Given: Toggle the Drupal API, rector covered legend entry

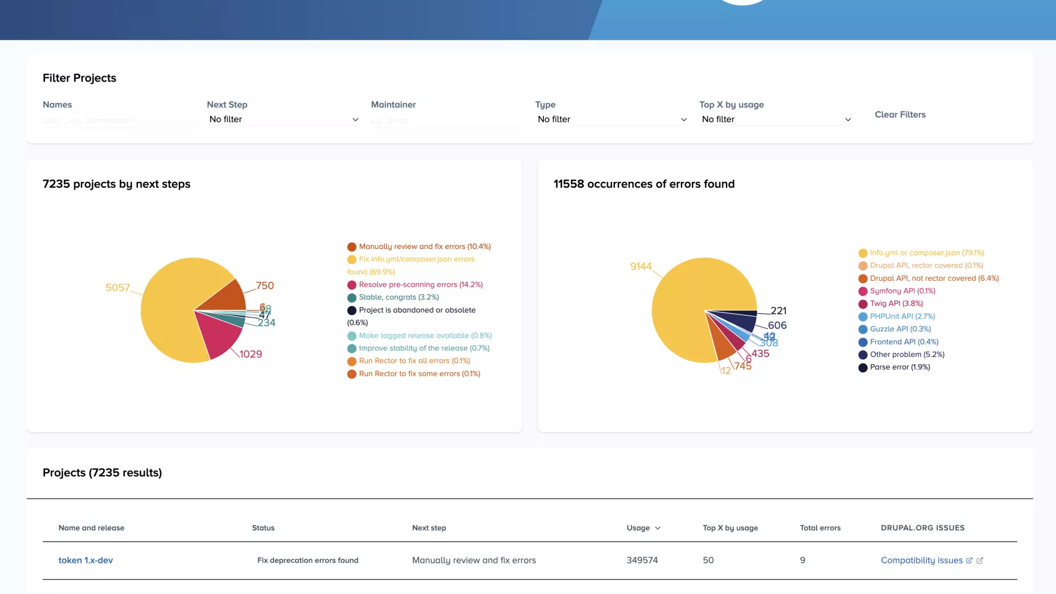Looking at the screenshot, I should (x=921, y=265).
